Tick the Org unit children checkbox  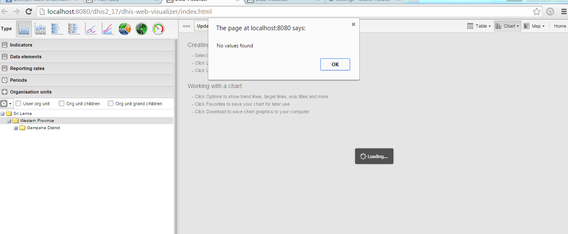click(x=62, y=104)
